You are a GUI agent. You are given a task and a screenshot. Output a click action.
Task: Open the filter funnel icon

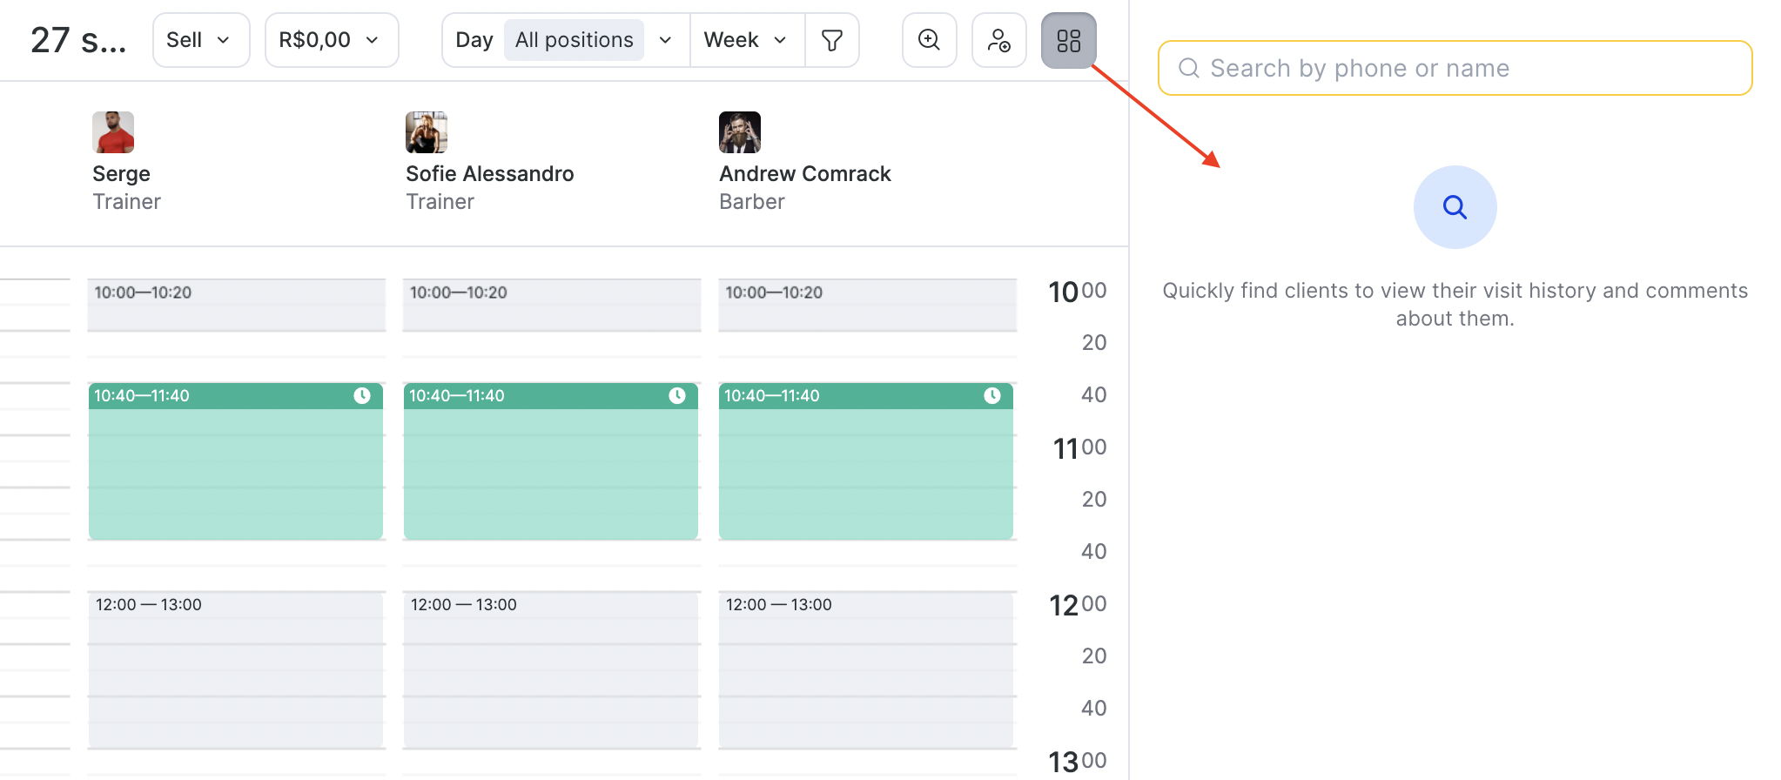pyautogui.click(x=832, y=40)
